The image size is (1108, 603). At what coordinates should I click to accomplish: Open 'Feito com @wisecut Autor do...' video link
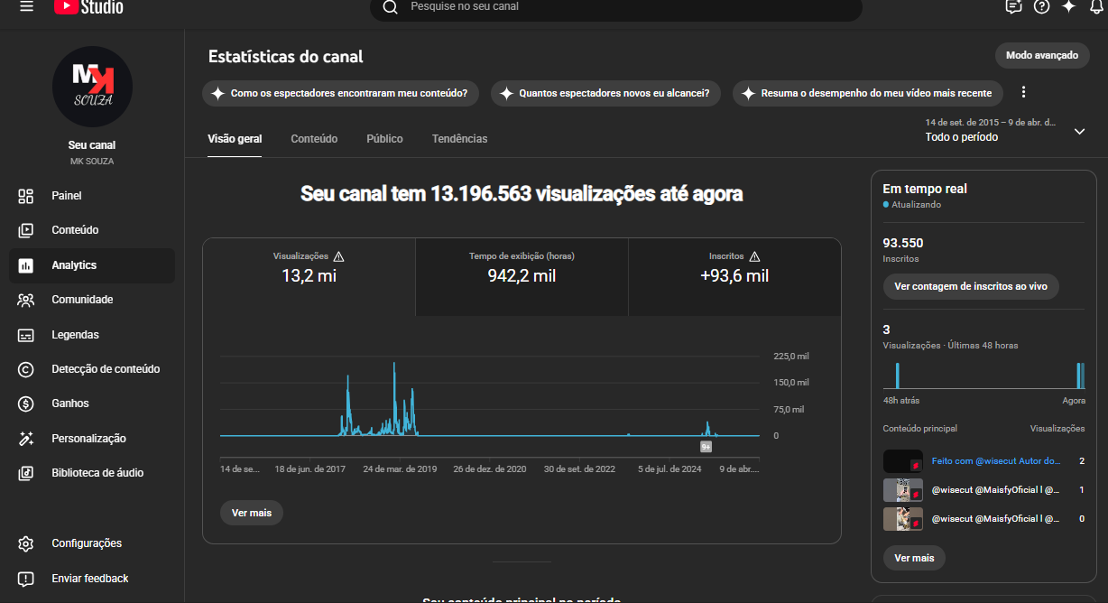tap(995, 461)
